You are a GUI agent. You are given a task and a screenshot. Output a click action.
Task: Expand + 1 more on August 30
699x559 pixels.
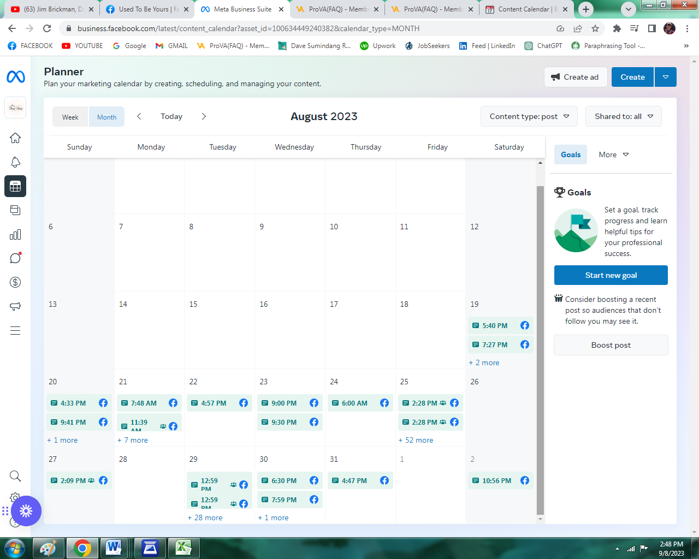point(273,518)
